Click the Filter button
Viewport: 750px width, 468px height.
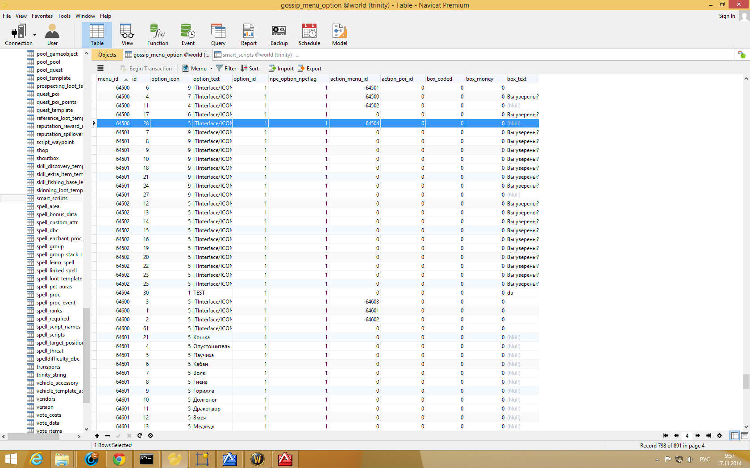(226, 68)
